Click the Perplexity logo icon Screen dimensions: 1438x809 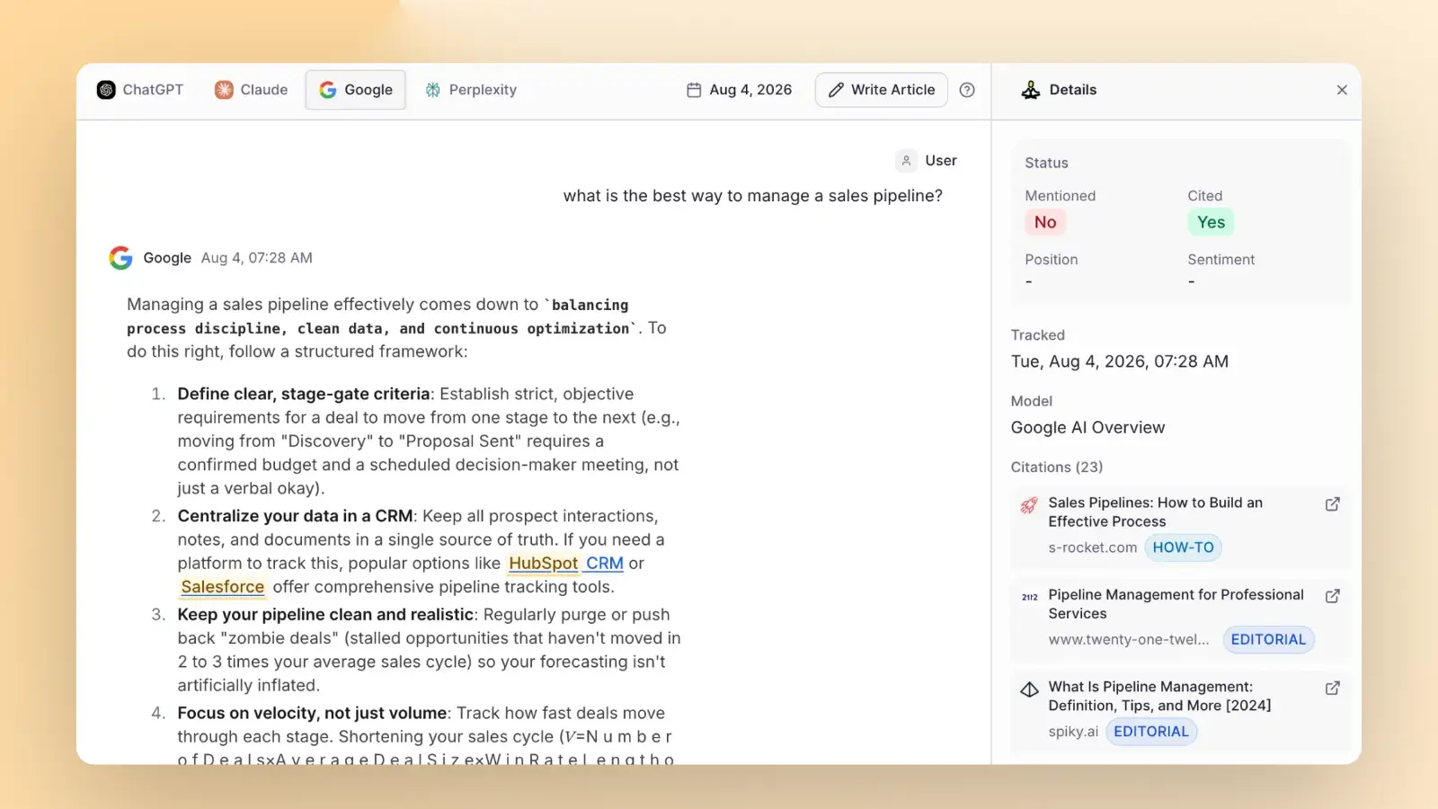[x=433, y=90]
